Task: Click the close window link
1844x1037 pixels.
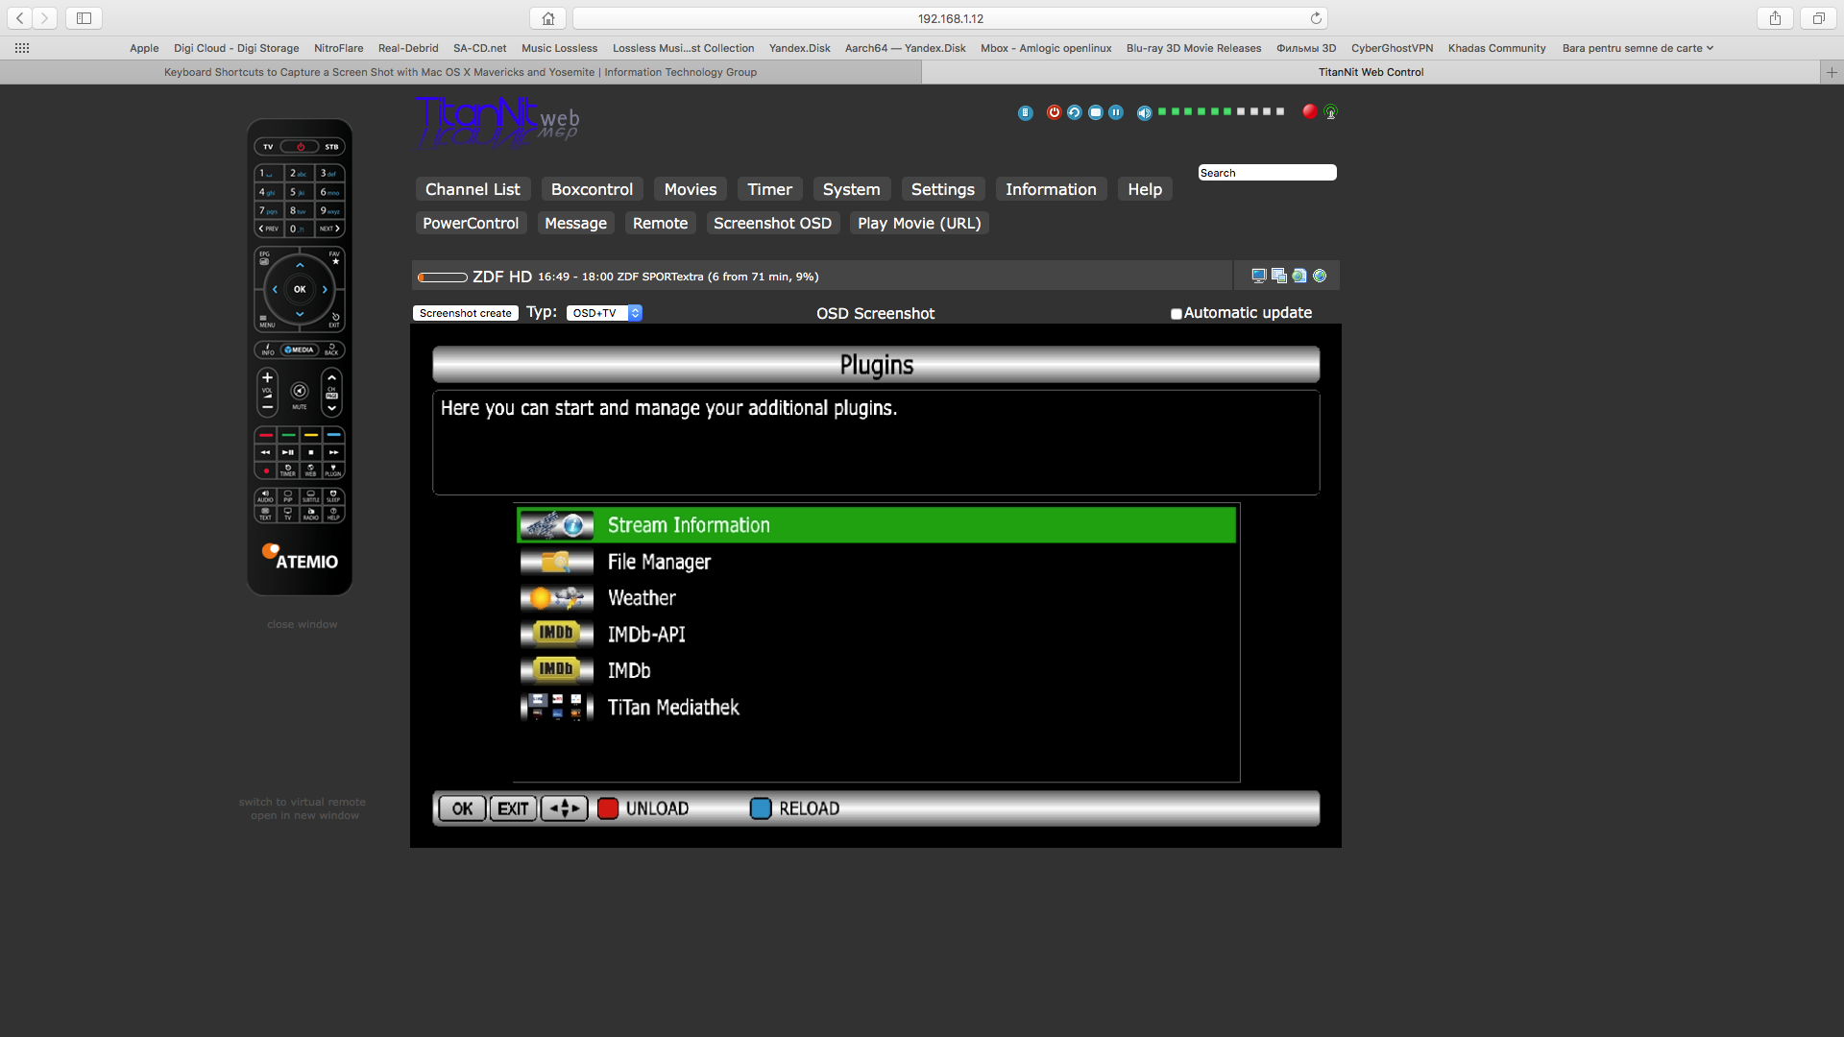Action: 302,624
